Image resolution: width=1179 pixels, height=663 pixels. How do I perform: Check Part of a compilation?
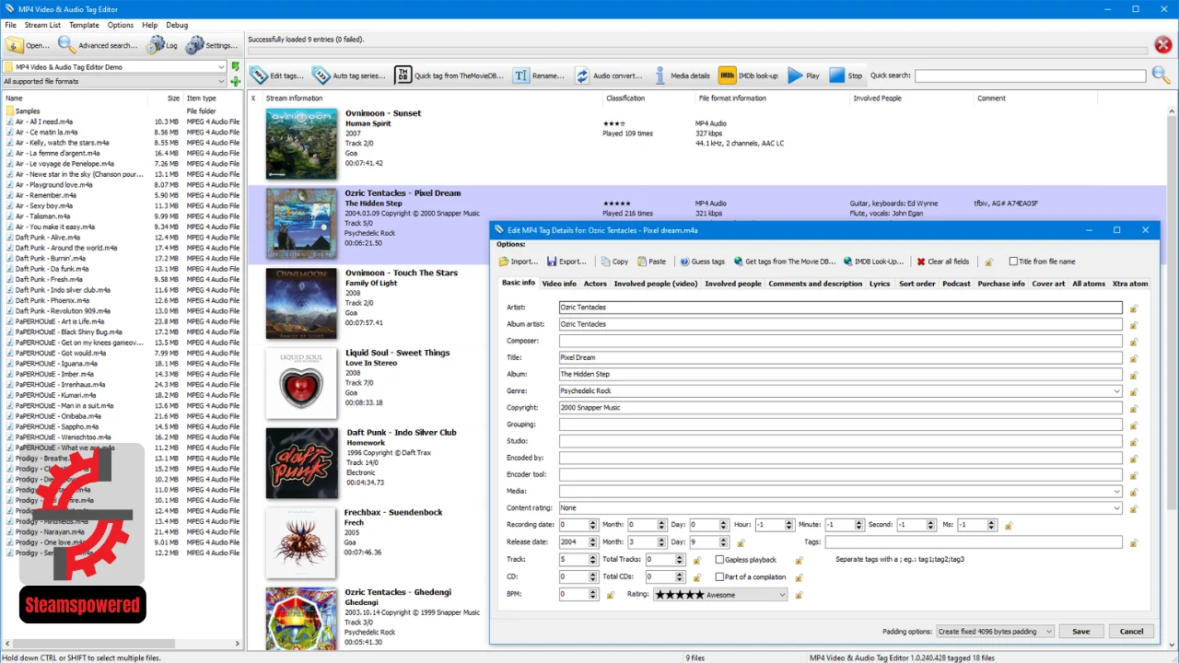click(719, 577)
